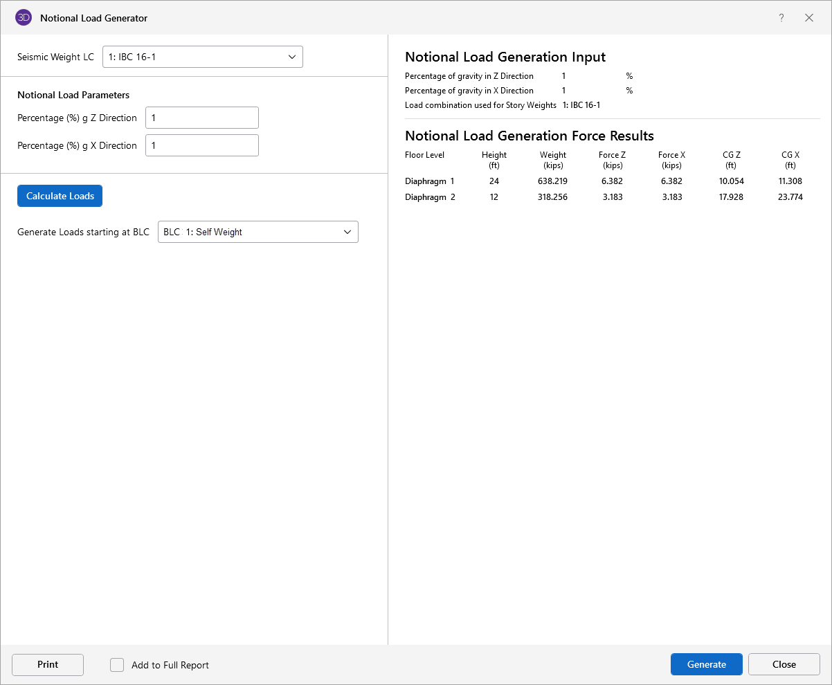The height and width of the screenshot is (685, 832).
Task: Select the Diaphragm 2 row label
Action: pos(429,197)
